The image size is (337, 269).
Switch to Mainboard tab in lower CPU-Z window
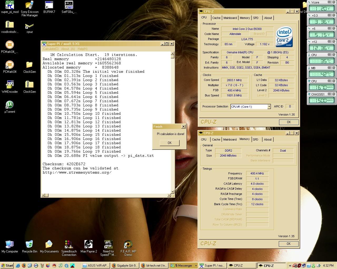click(x=230, y=139)
